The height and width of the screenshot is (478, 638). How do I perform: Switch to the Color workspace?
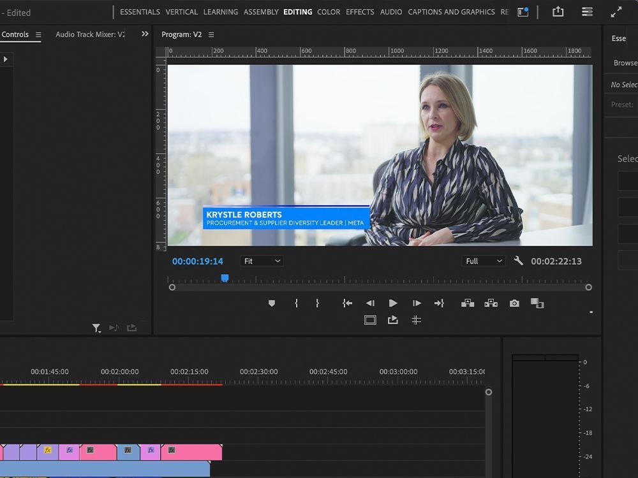329,11
